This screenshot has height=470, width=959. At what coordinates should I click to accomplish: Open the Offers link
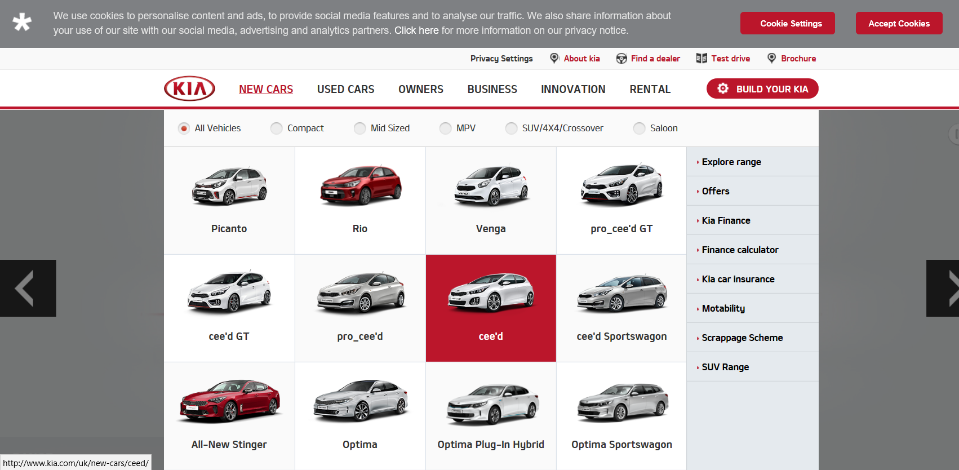tap(716, 191)
